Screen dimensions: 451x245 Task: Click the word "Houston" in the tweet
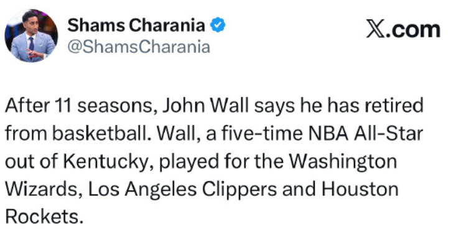[360, 190]
